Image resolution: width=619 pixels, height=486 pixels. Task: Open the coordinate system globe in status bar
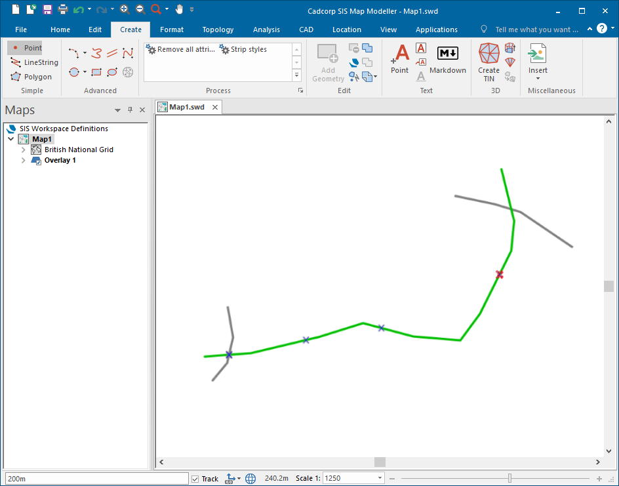click(250, 478)
